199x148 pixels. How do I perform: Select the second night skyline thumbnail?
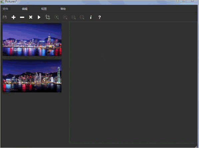pos(32,76)
